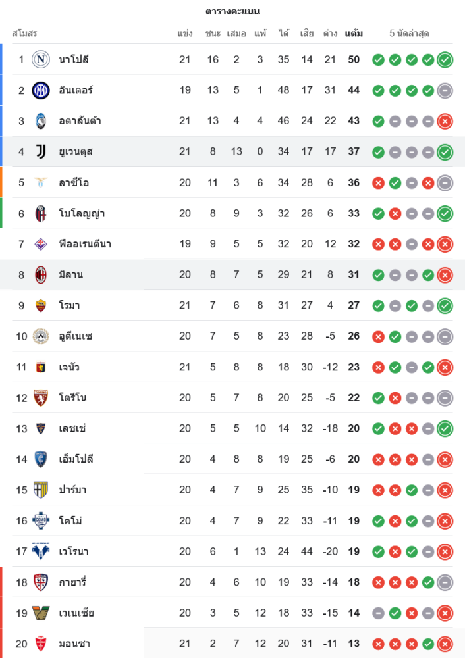
Task: Click the 5 นัดล่าสุด header
Action: [x=409, y=33]
